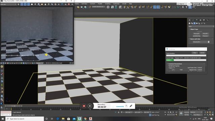Open the Customize menu
The height and width of the screenshot is (121, 215).
coord(116,4)
